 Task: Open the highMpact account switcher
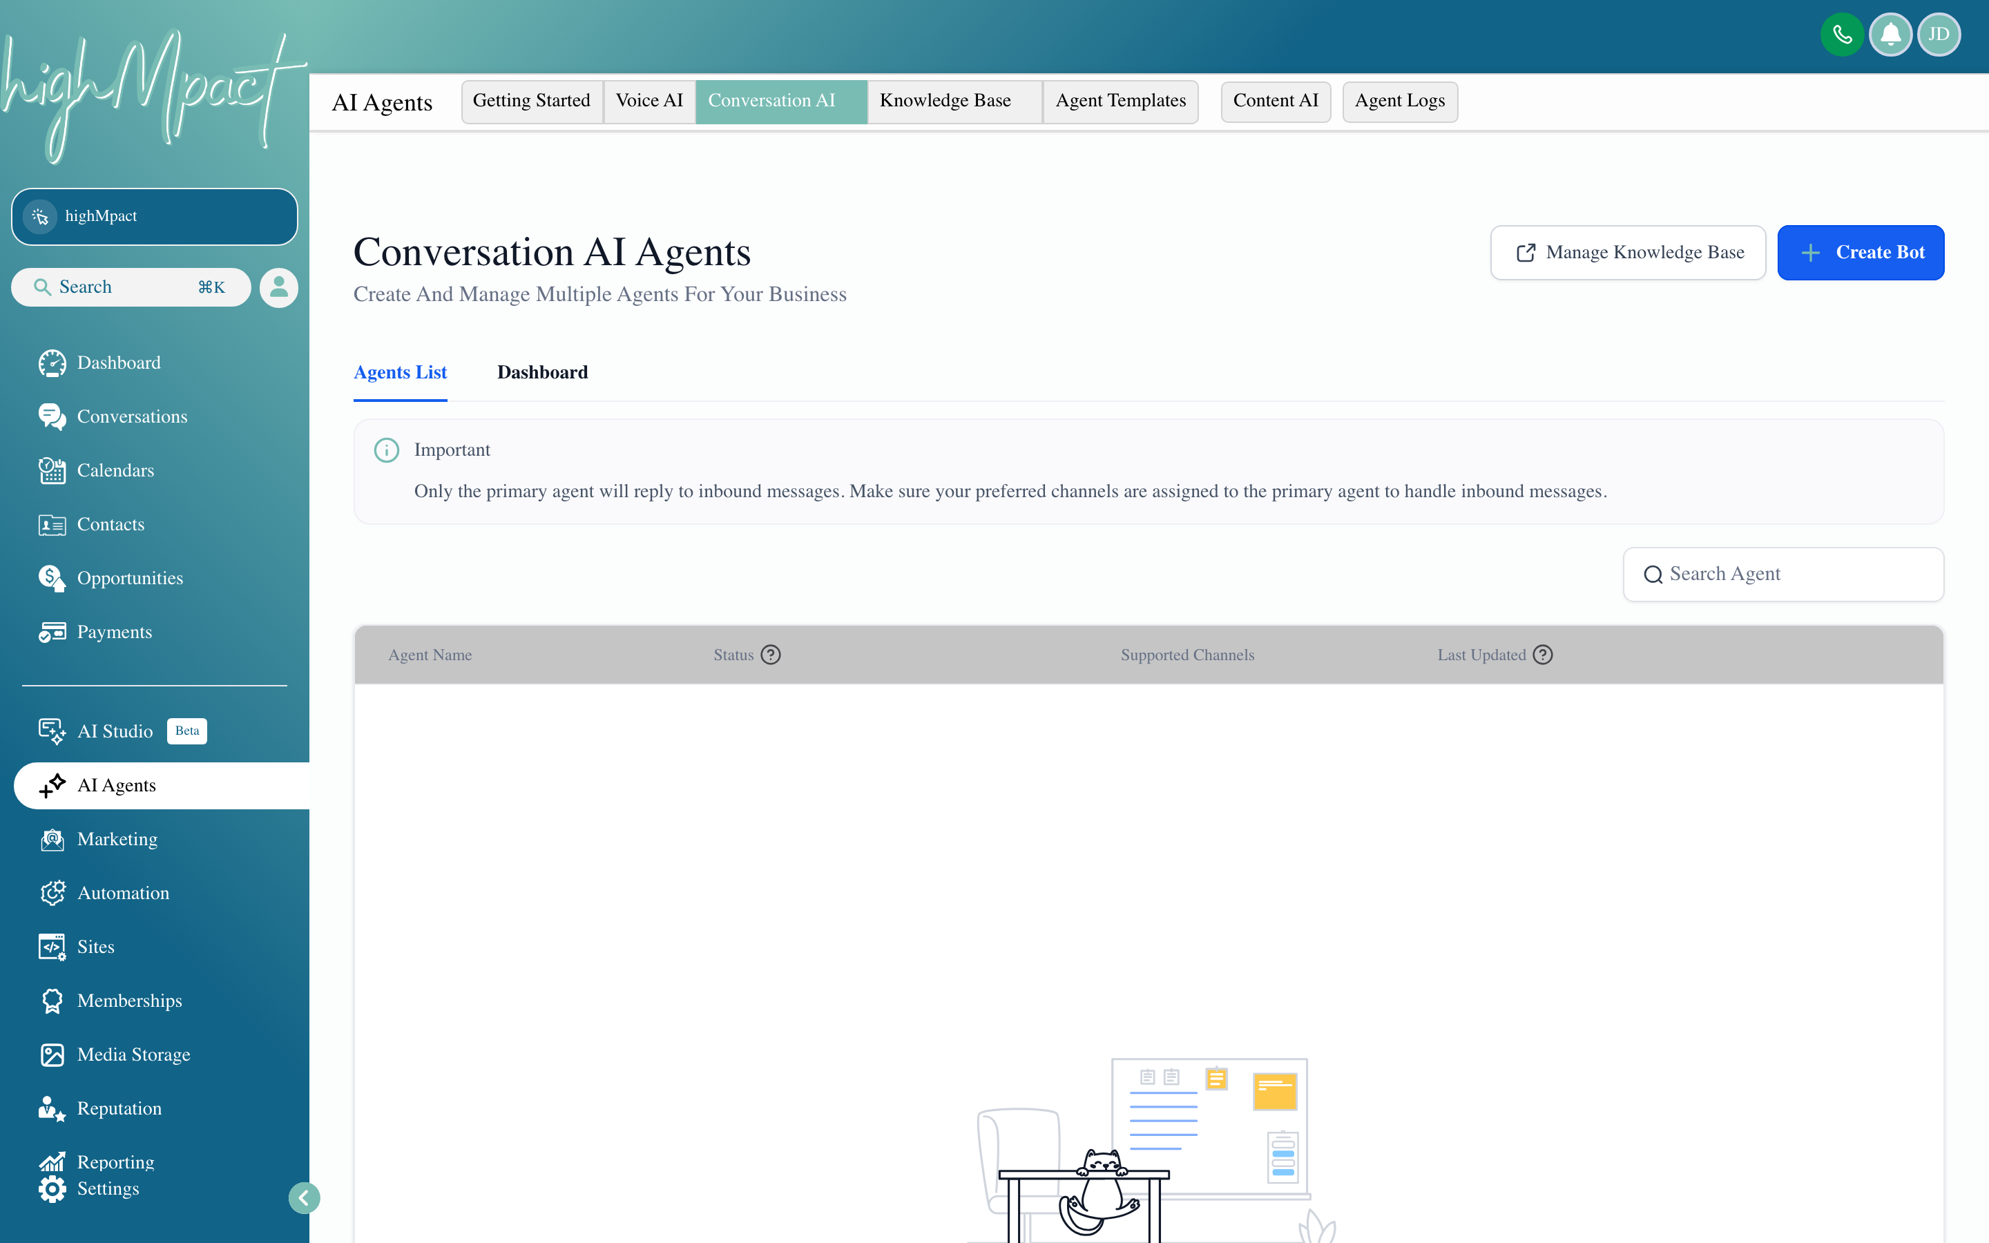coord(155,216)
